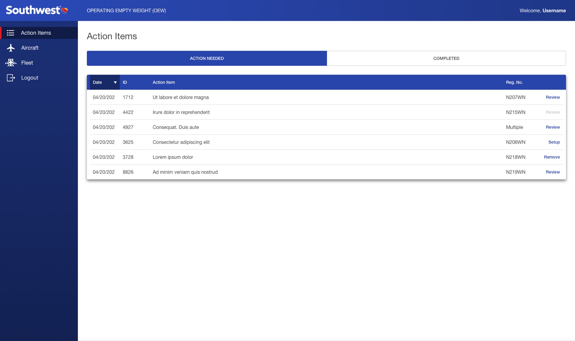Click the Logout door icon
This screenshot has height=341, width=575.
[11, 78]
